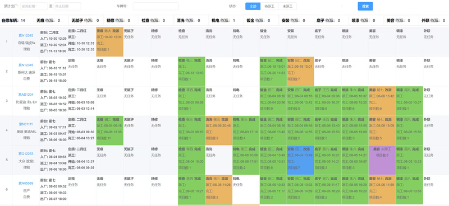
Task: Click the blue 安装 田二 改派 cell
Action: pyautogui.click(x=300, y=160)
